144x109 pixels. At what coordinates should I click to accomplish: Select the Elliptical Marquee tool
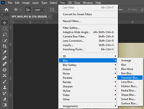coord(5,29)
